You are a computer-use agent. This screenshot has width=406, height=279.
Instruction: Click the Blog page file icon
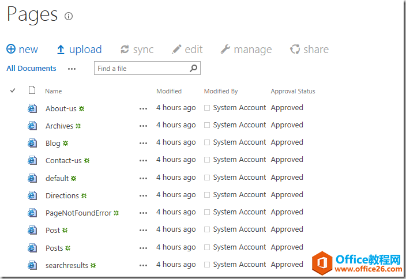33,143
